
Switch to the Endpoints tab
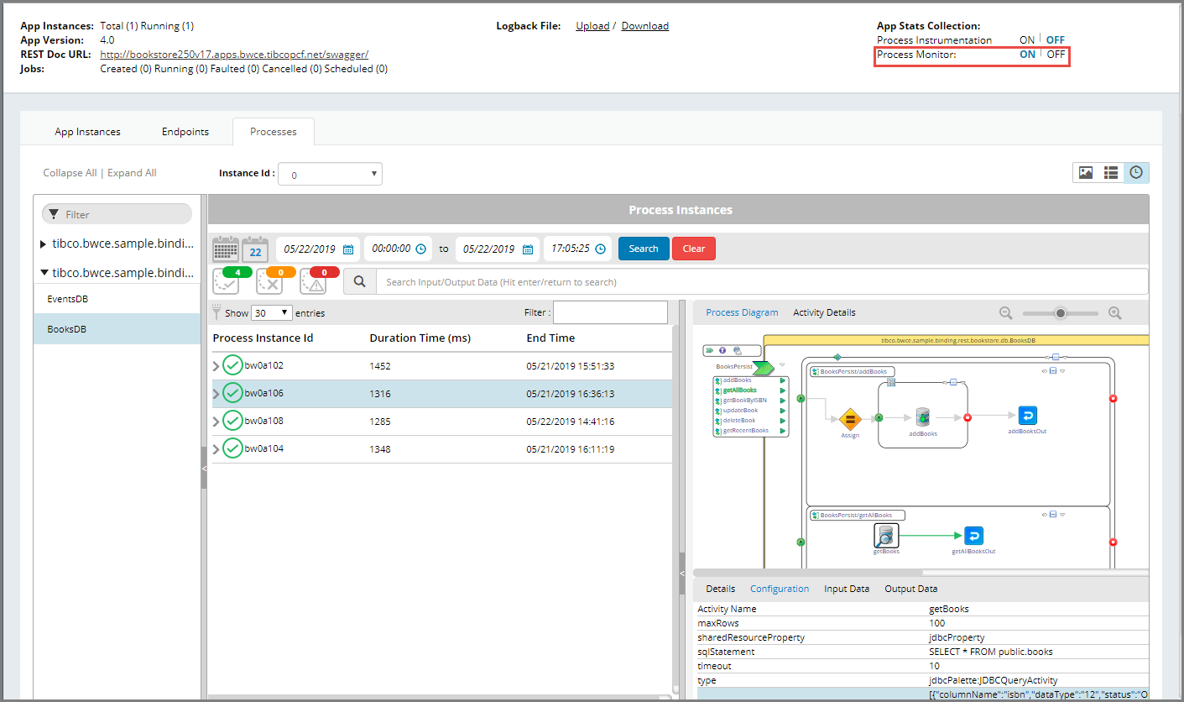(185, 132)
